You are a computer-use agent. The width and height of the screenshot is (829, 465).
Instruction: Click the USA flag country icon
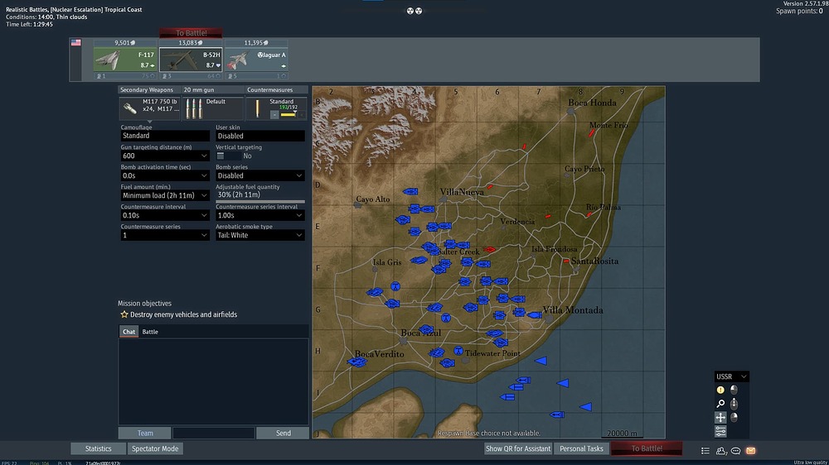[76, 43]
